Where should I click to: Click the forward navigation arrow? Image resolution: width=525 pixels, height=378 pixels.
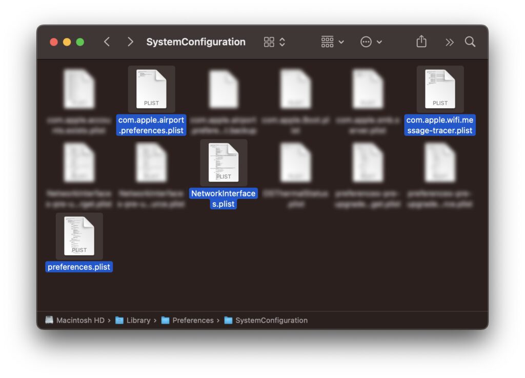coord(130,42)
